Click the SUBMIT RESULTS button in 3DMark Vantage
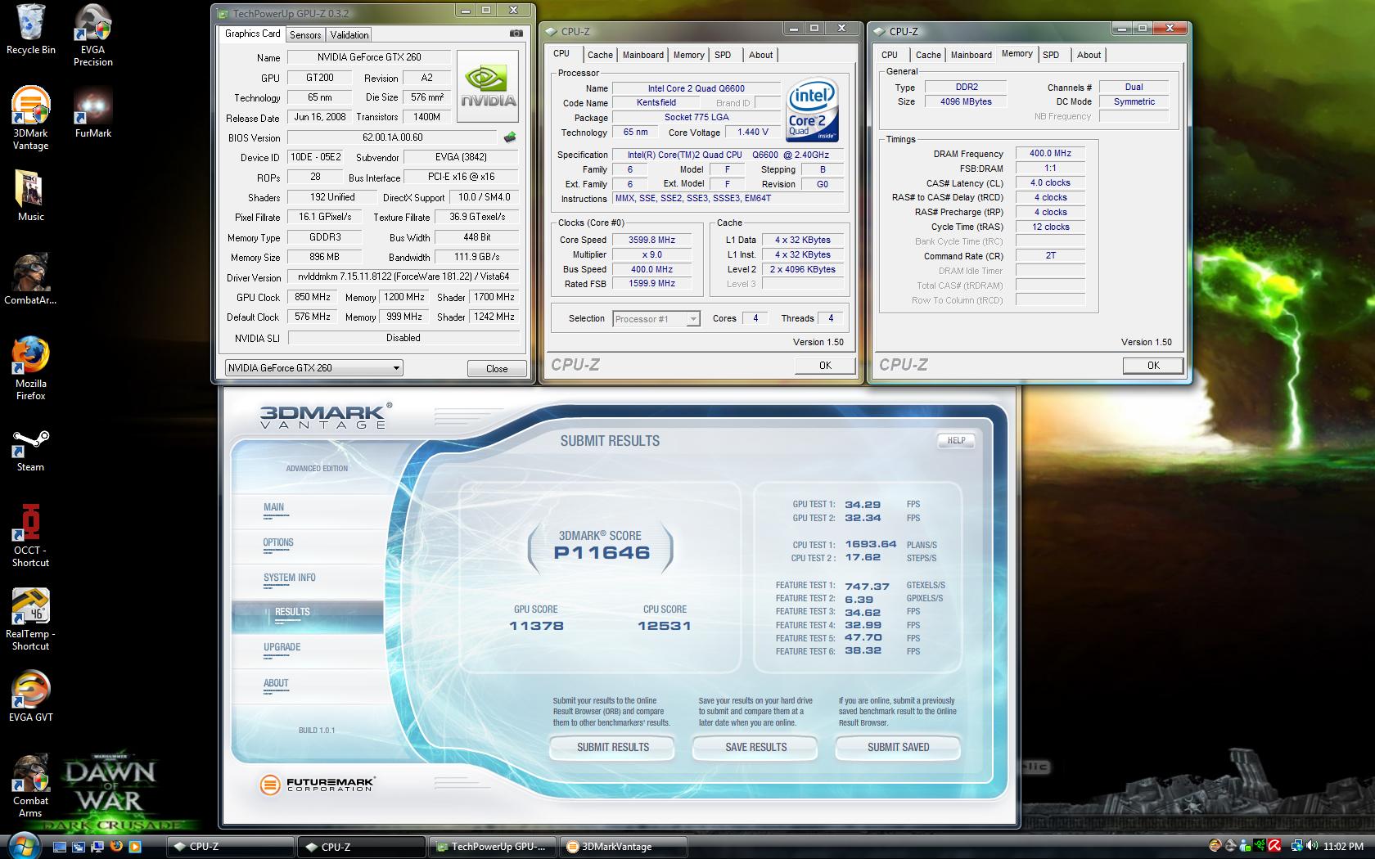Image resolution: width=1375 pixels, height=859 pixels. (612, 747)
